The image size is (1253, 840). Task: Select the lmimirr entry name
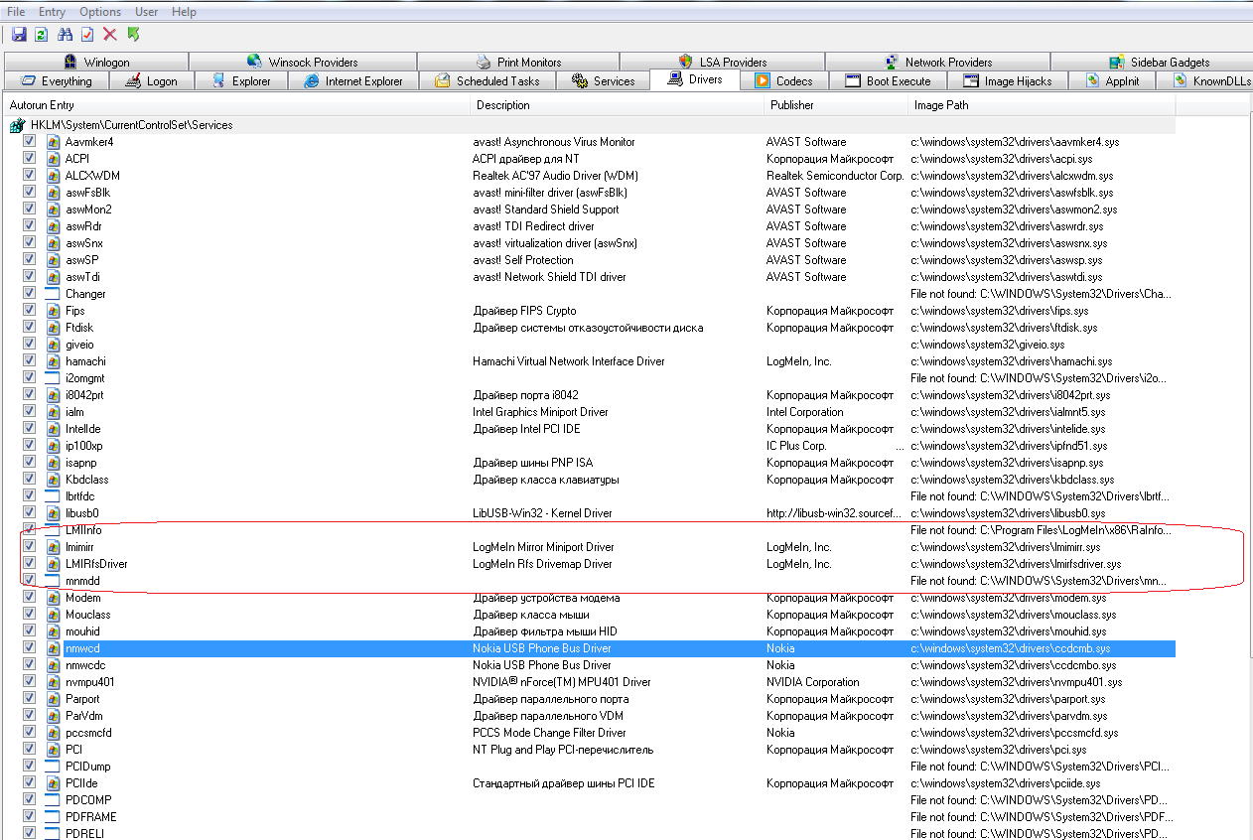(x=81, y=547)
